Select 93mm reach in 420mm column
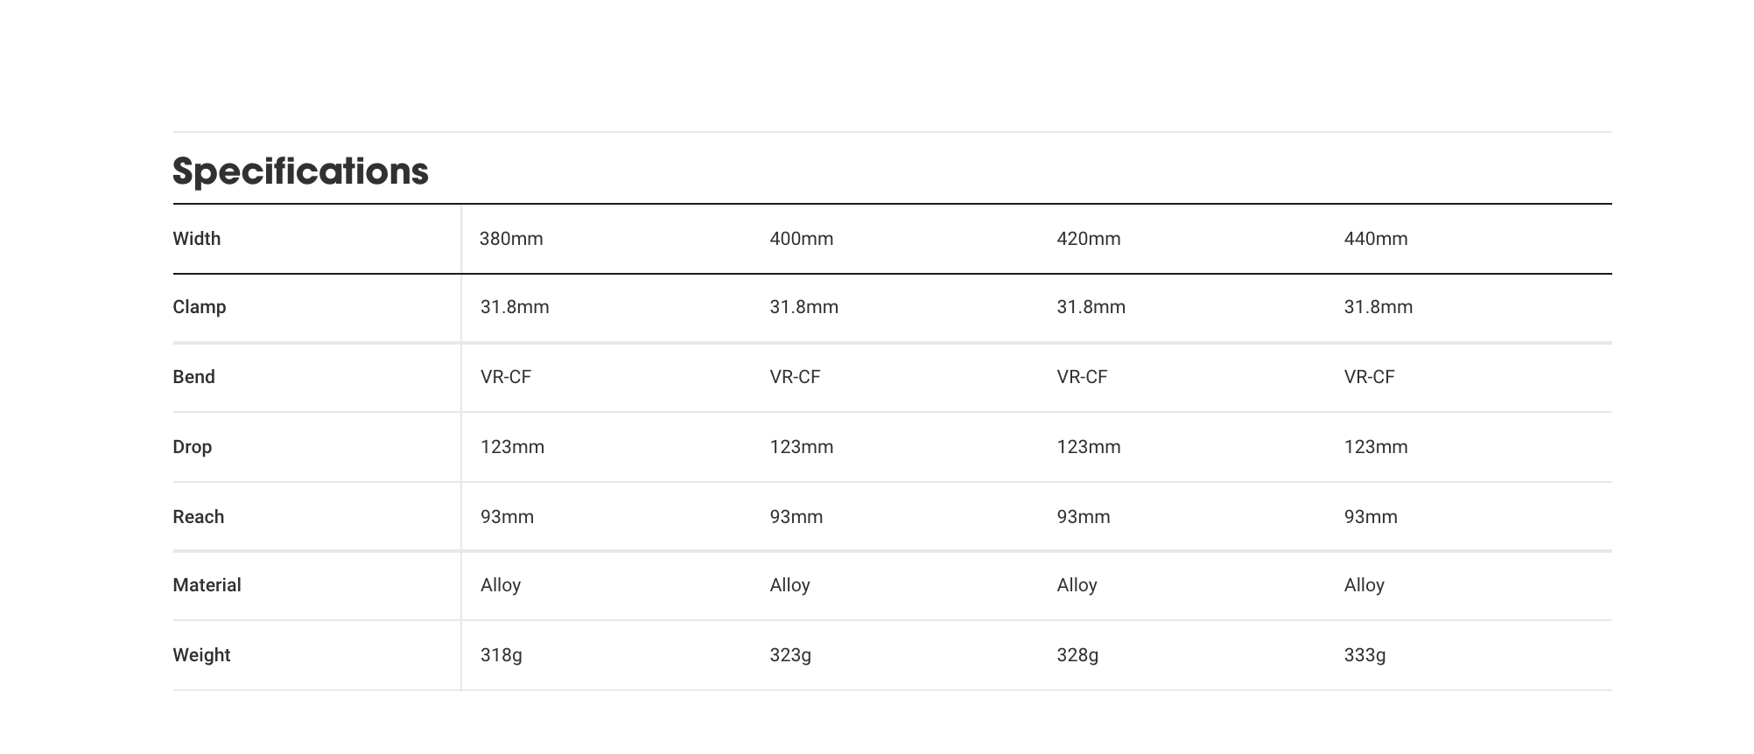The image size is (1754, 754). [1083, 517]
